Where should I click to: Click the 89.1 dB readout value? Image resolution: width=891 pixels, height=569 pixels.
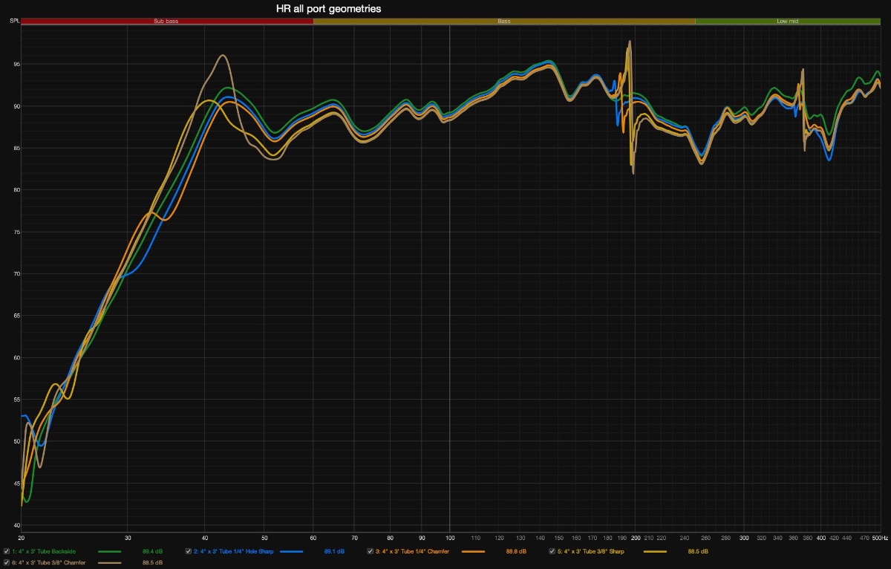coord(334,551)
